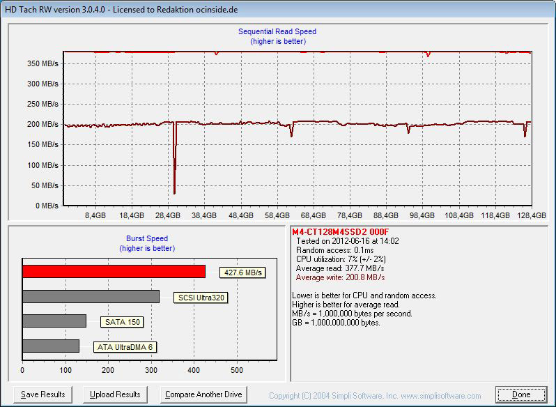556x407 pixels.
Task: Click the Random access: 0.1ms line
Action: click(334, 250)
